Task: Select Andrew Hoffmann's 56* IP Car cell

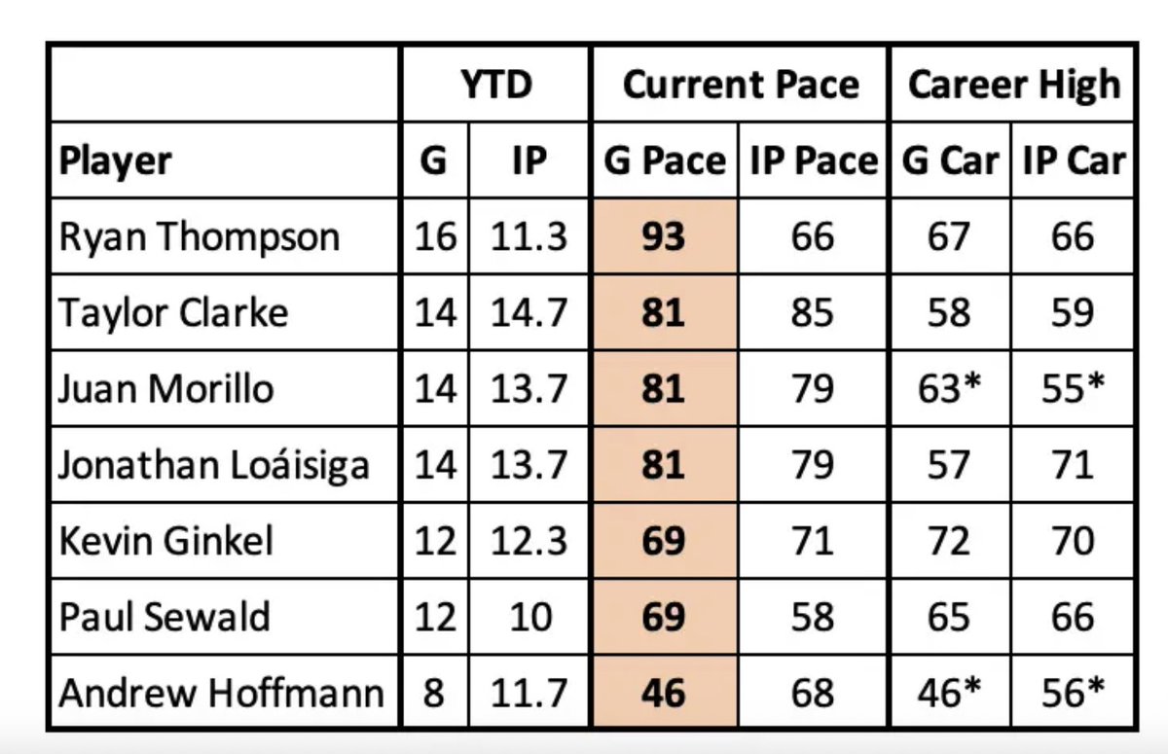Action: point(1073,692)
